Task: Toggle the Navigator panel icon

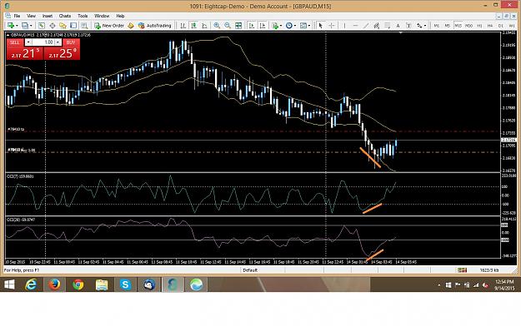Action: pos(63,26)
